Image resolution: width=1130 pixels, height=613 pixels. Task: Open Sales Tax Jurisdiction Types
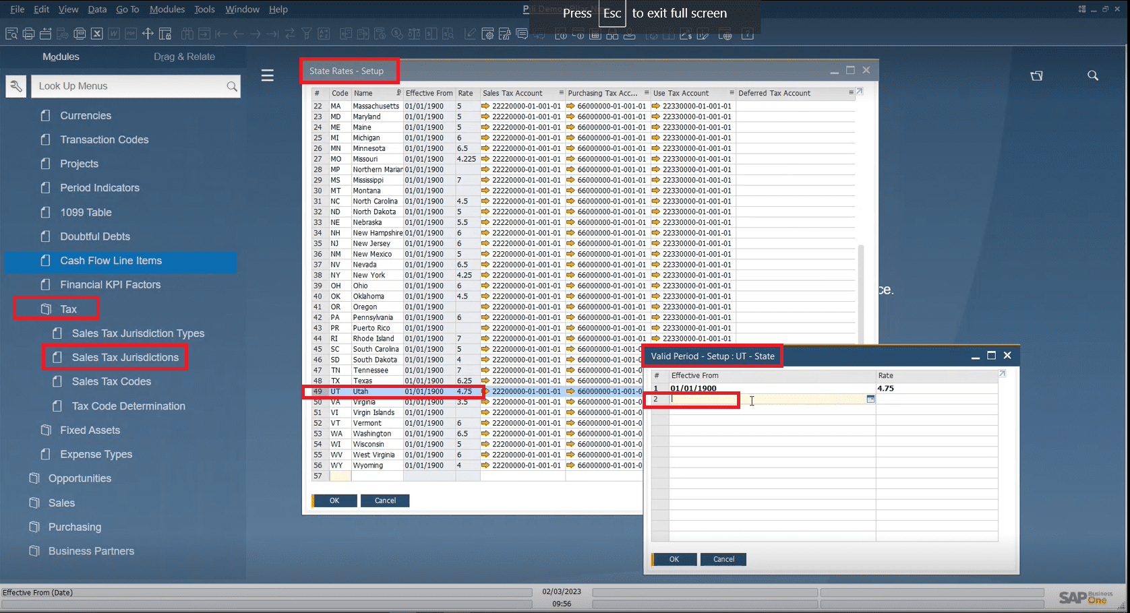(x=138, y=333)
